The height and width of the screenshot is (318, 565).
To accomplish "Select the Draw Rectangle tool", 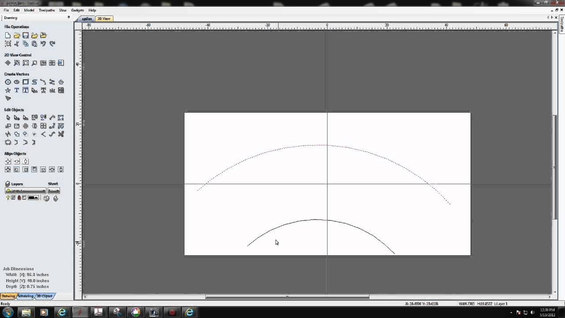I will pyautogui.click(x=26, y=82).
